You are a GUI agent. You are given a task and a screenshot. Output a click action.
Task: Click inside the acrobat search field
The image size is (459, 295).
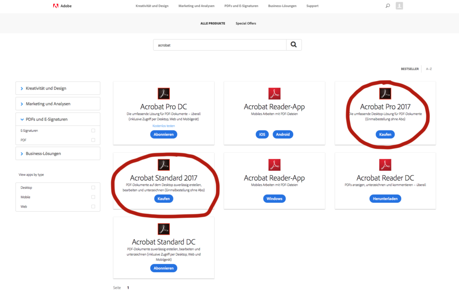coord(220,45)
